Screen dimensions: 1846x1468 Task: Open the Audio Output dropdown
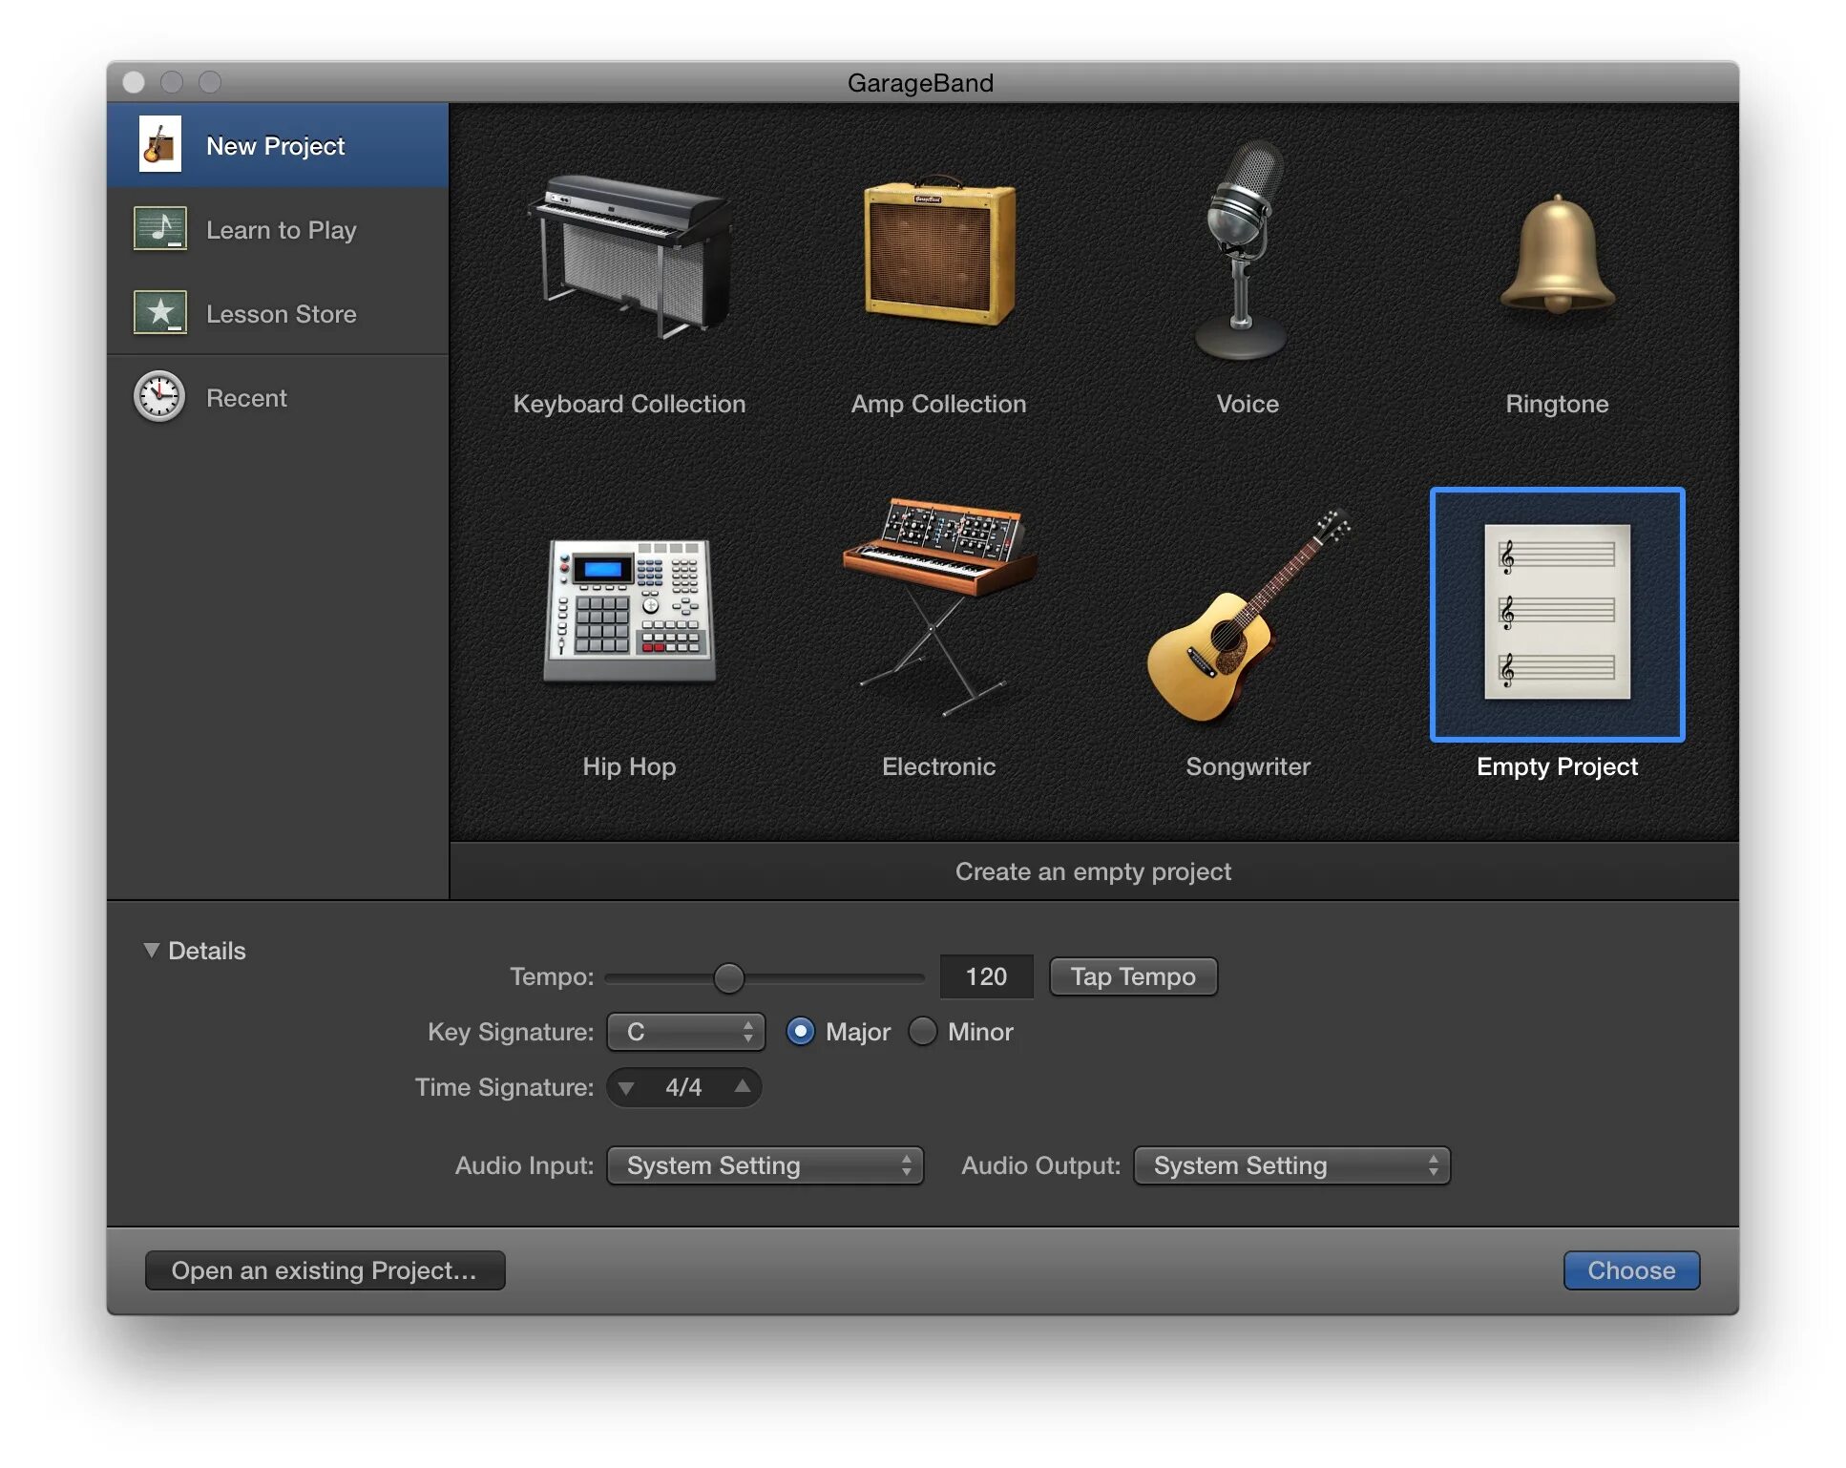coord(1290,1165)
